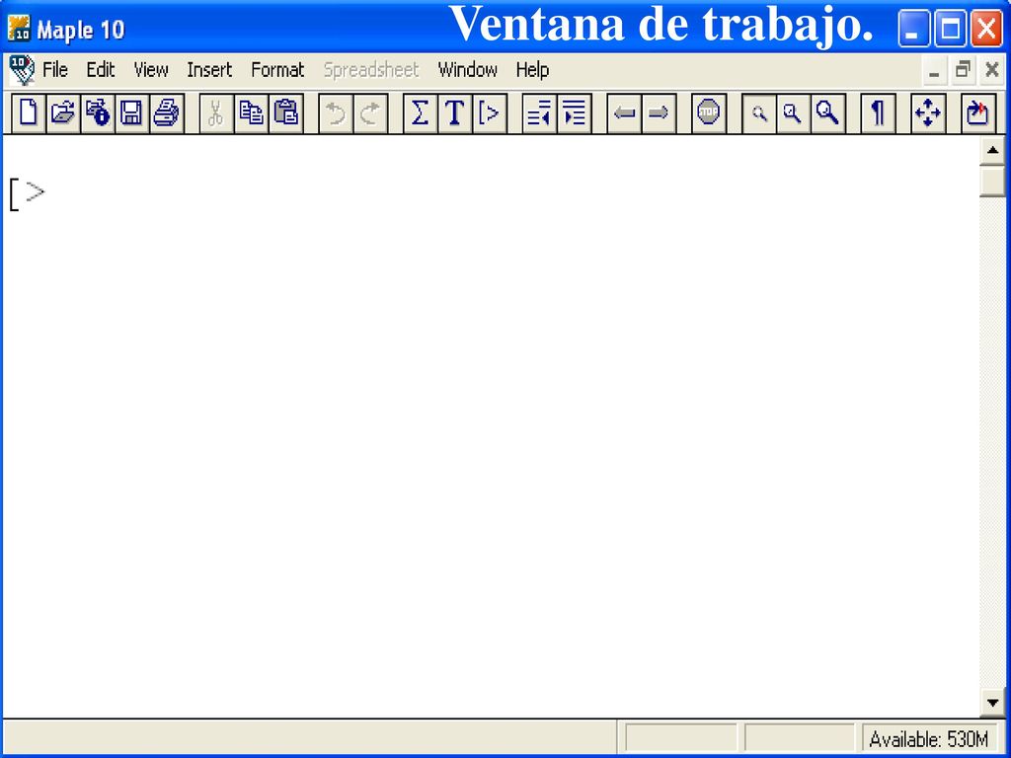Open the Edit menu

(x=101, y=70)
